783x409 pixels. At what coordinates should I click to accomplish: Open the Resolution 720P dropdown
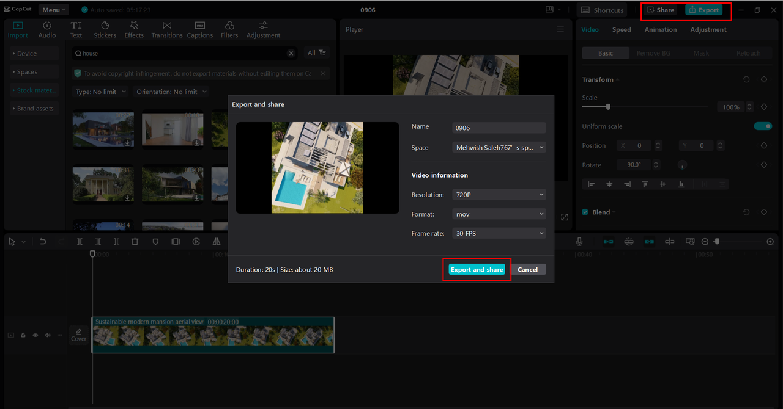click(x=499, y=195)
